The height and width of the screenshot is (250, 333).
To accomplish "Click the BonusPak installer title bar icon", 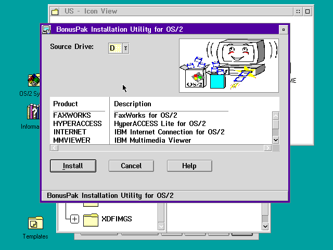I will click(x=46, y=29).
